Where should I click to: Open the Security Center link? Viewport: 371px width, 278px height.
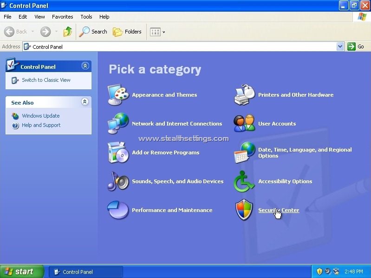279,210
